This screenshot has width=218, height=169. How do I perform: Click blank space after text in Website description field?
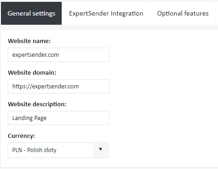click(78, 118)
